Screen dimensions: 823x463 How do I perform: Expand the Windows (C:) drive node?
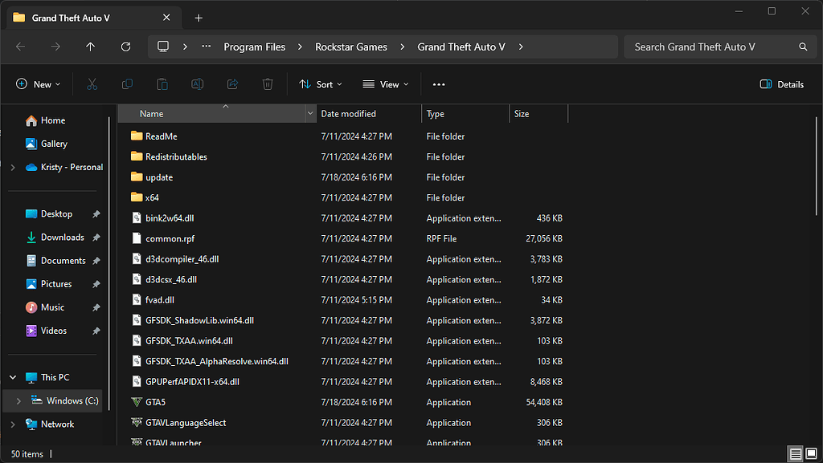click(x=19, y=400)
